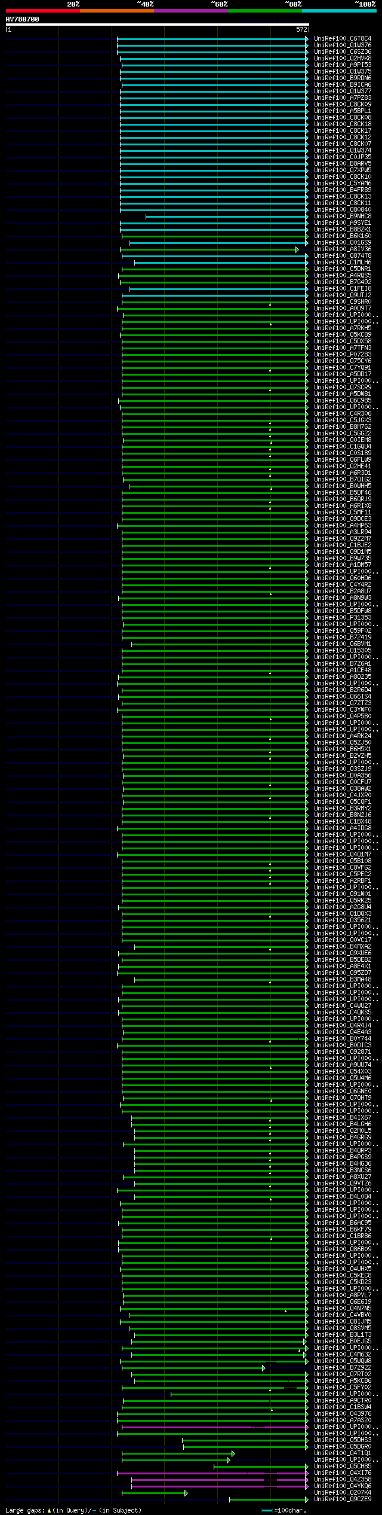Open hit UniRef100_C6T8C4
The image size is (382, 1515).
click(x=343, y=39)
